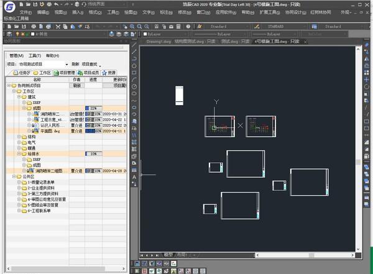373x274 pixels.
Task: Click the 名称 column header
Action: tap(37, 80)
